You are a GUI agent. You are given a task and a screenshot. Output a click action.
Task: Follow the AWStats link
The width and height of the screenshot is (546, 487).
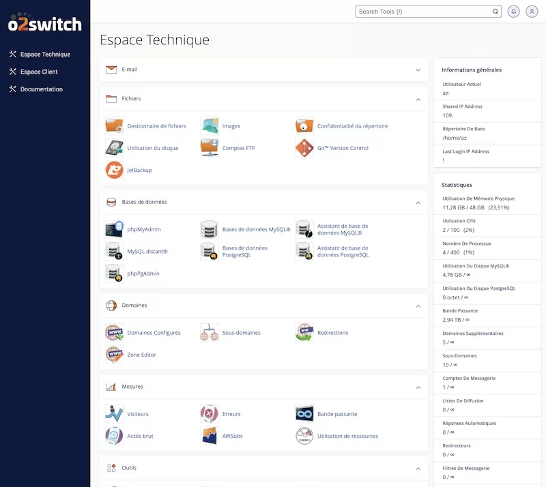[232, 436]
